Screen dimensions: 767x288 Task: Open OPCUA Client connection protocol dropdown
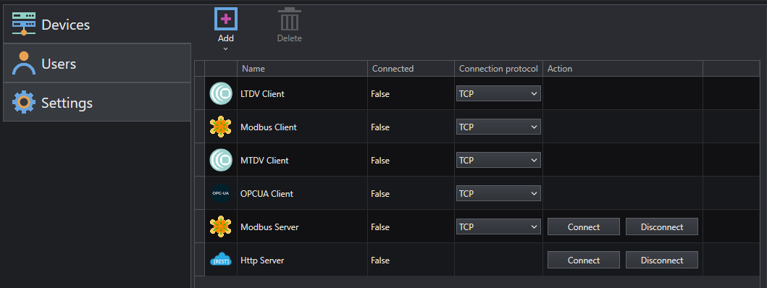[498, 193]
